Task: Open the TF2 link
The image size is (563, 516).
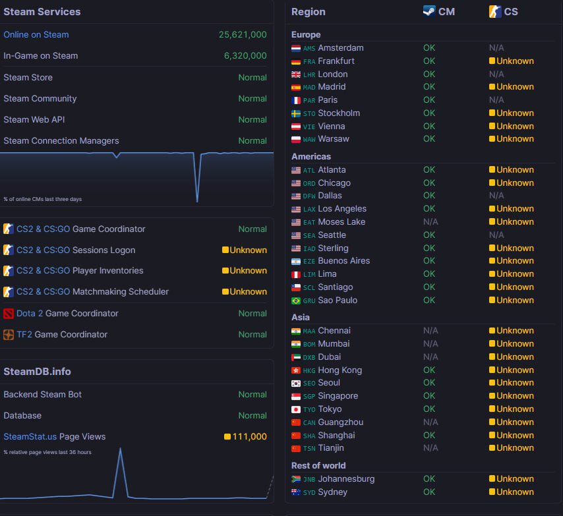Action: coord(24,334)
